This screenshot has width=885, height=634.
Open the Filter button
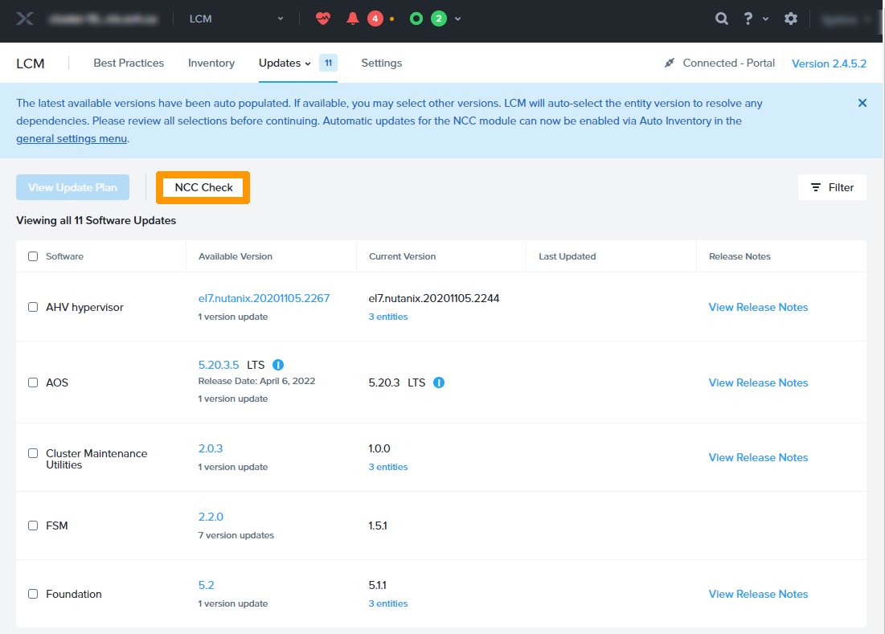(832, 187)
